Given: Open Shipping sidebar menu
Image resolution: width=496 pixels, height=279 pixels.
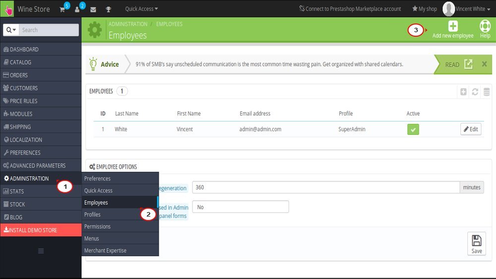Looking at the screenshot, I should coord(41,127).
